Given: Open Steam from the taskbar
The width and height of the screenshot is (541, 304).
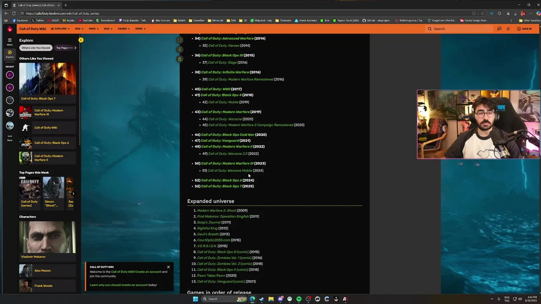Looking at the screenshot, I should pos(262,299).
